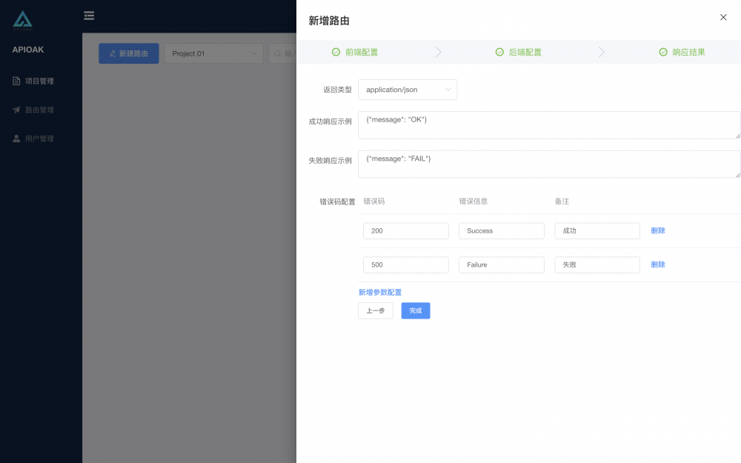Click the 新增参数配置 link

click(381, 292)
